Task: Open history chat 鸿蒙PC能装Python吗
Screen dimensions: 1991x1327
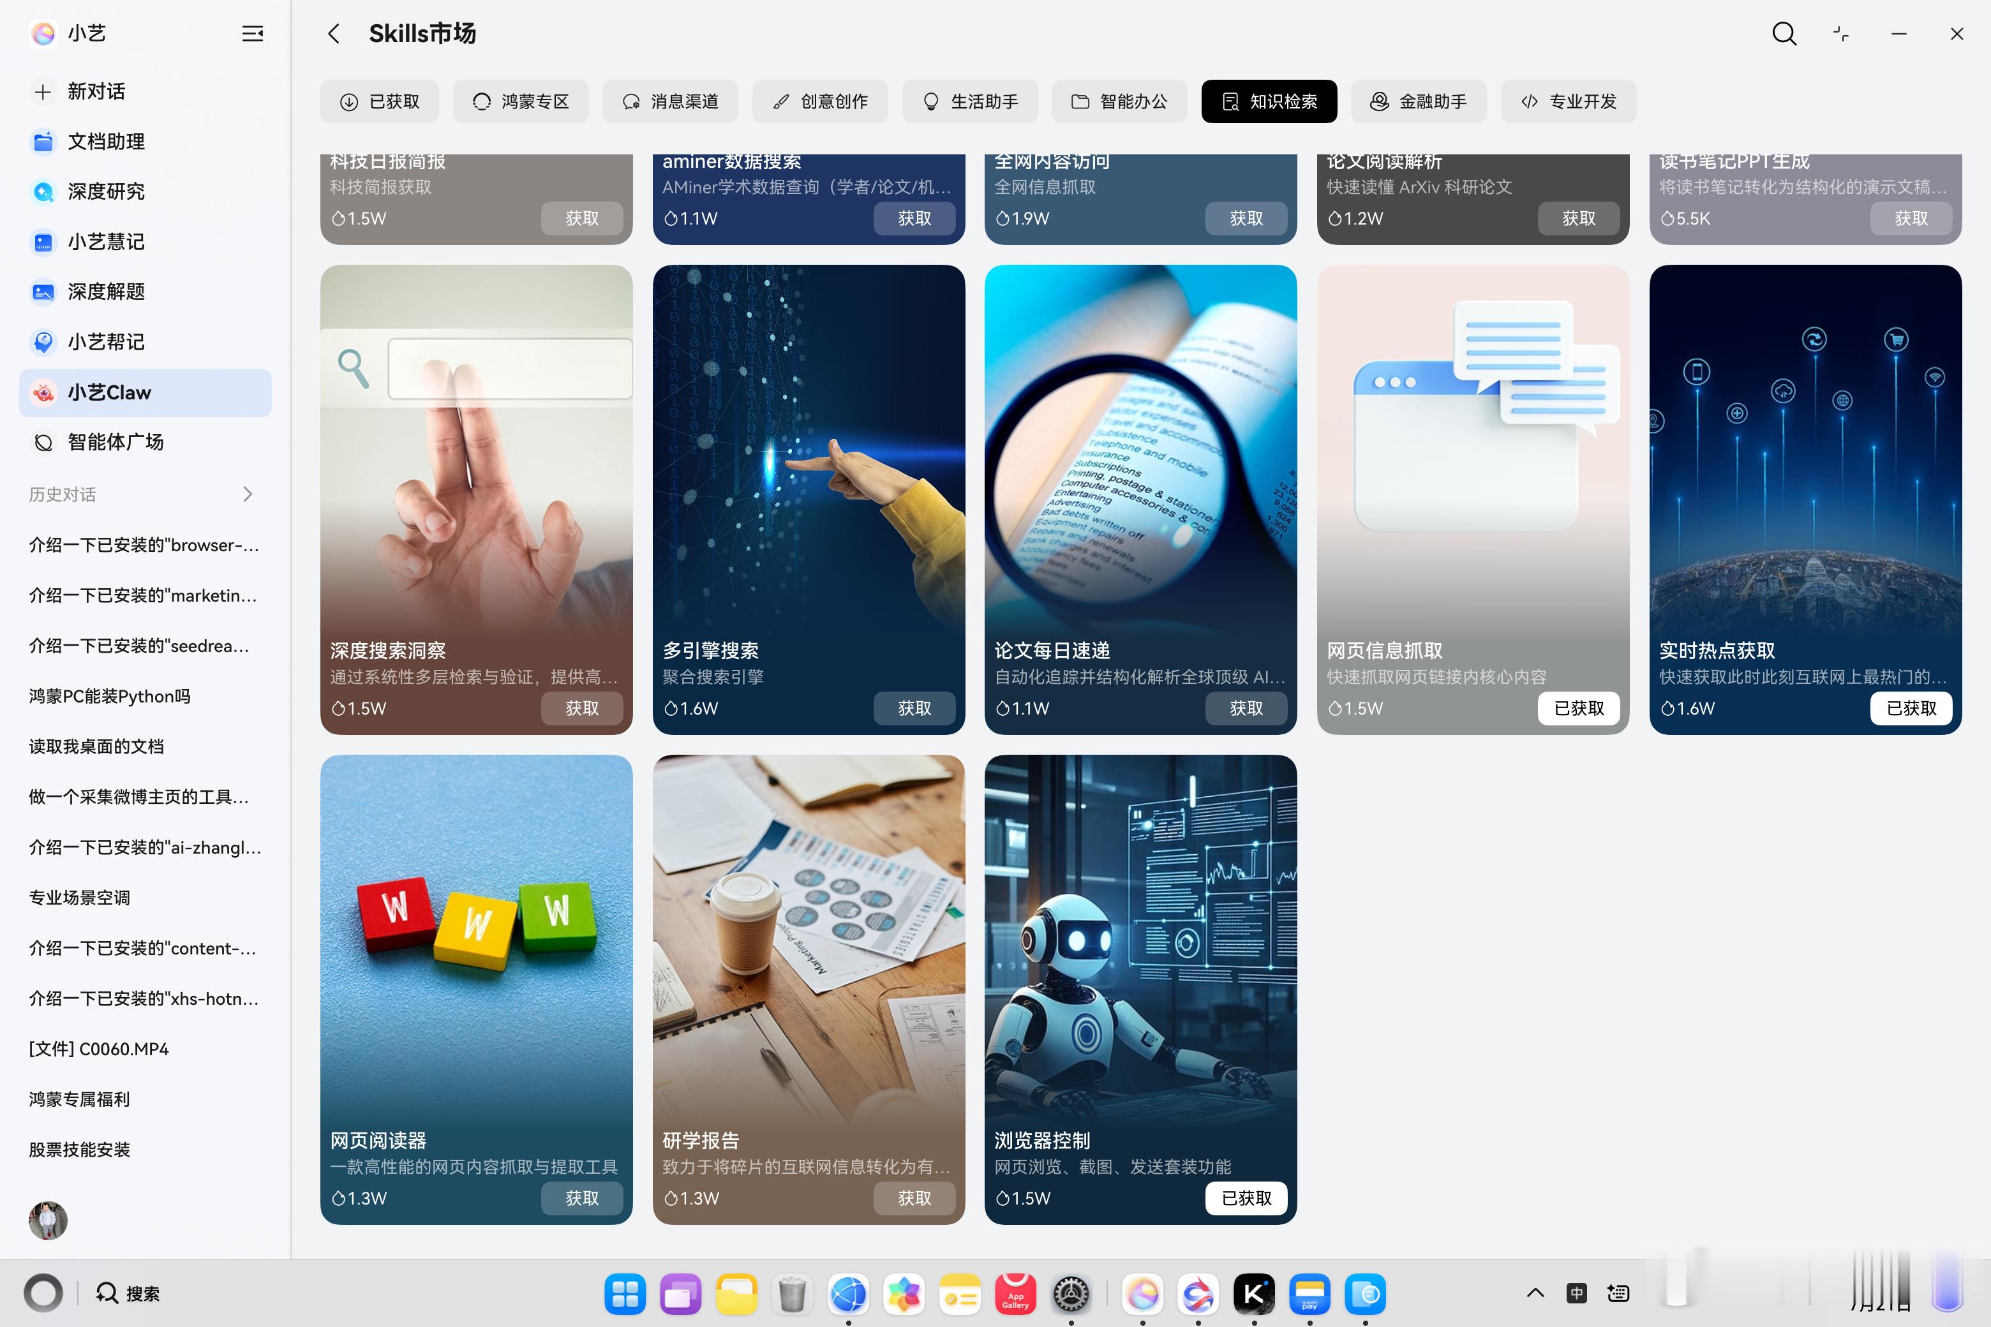Action: coord(110,695)
